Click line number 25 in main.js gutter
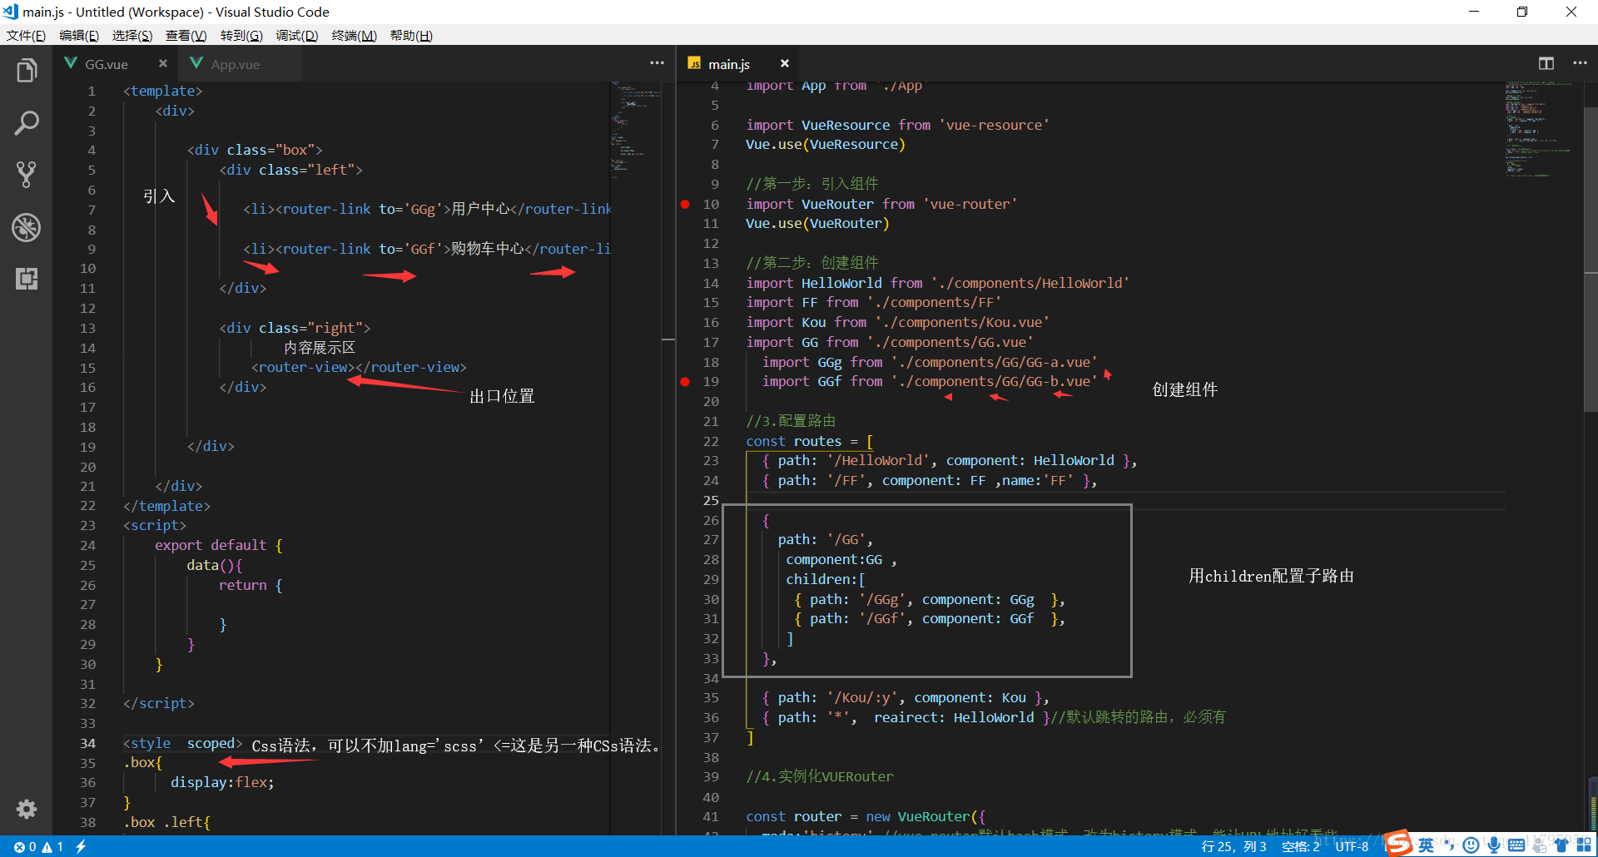Viewport: 1598px width, 857px height. coord(710,500)
